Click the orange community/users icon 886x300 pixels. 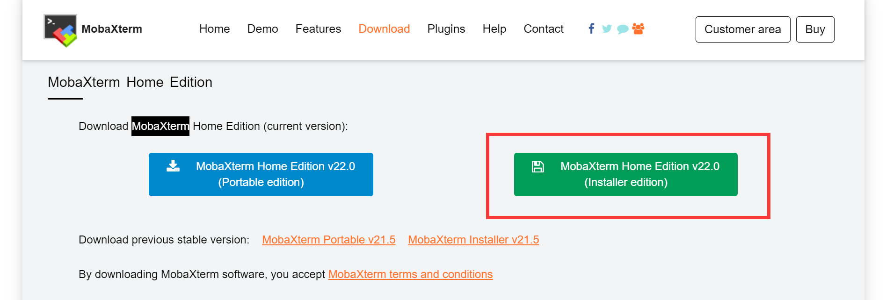(x=639, y=29)
